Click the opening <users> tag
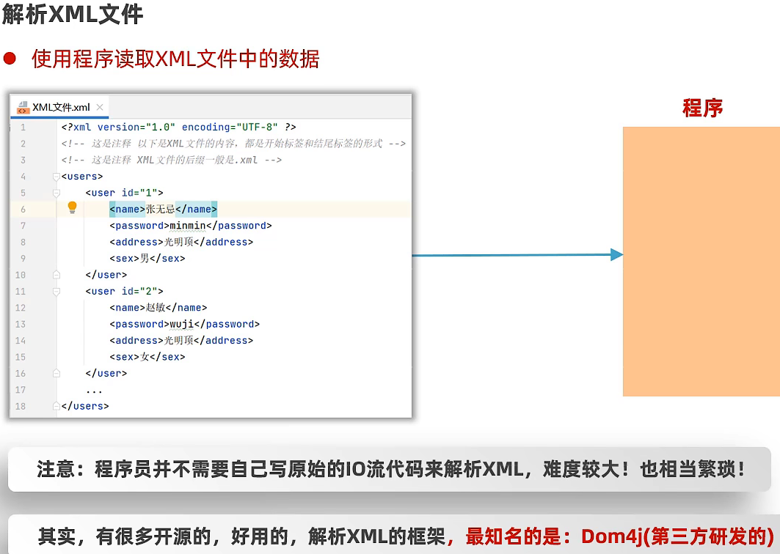 [x=82, y=177]
